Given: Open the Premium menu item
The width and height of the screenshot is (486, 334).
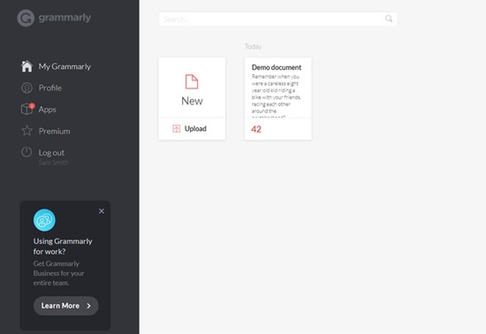Looking at the screenshot, I should point(54,131).
